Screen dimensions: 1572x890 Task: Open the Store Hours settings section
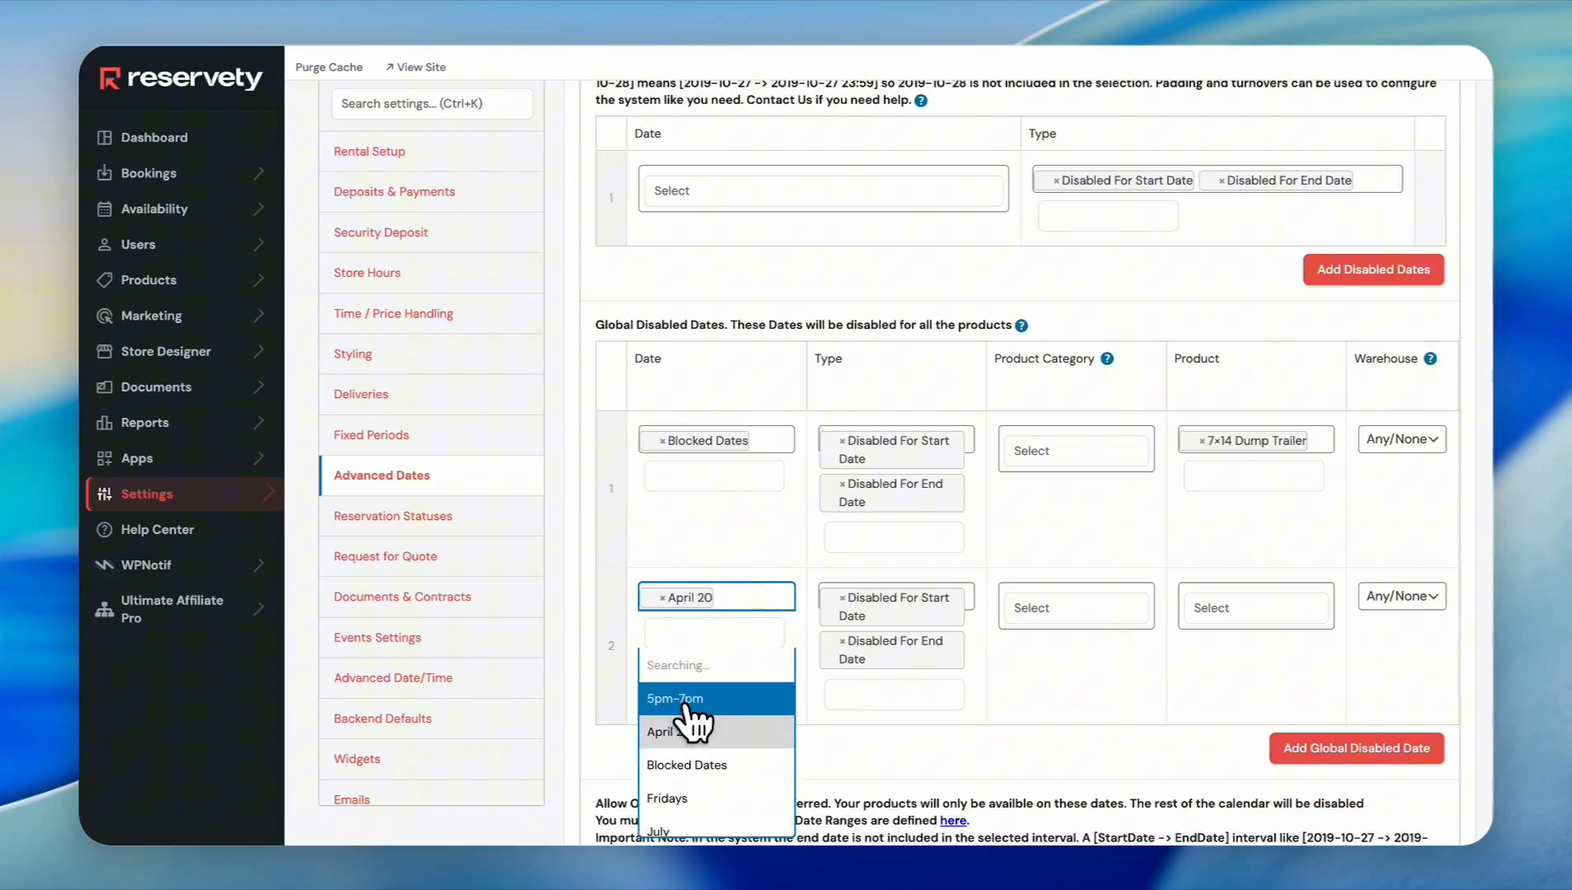point(367,273)
